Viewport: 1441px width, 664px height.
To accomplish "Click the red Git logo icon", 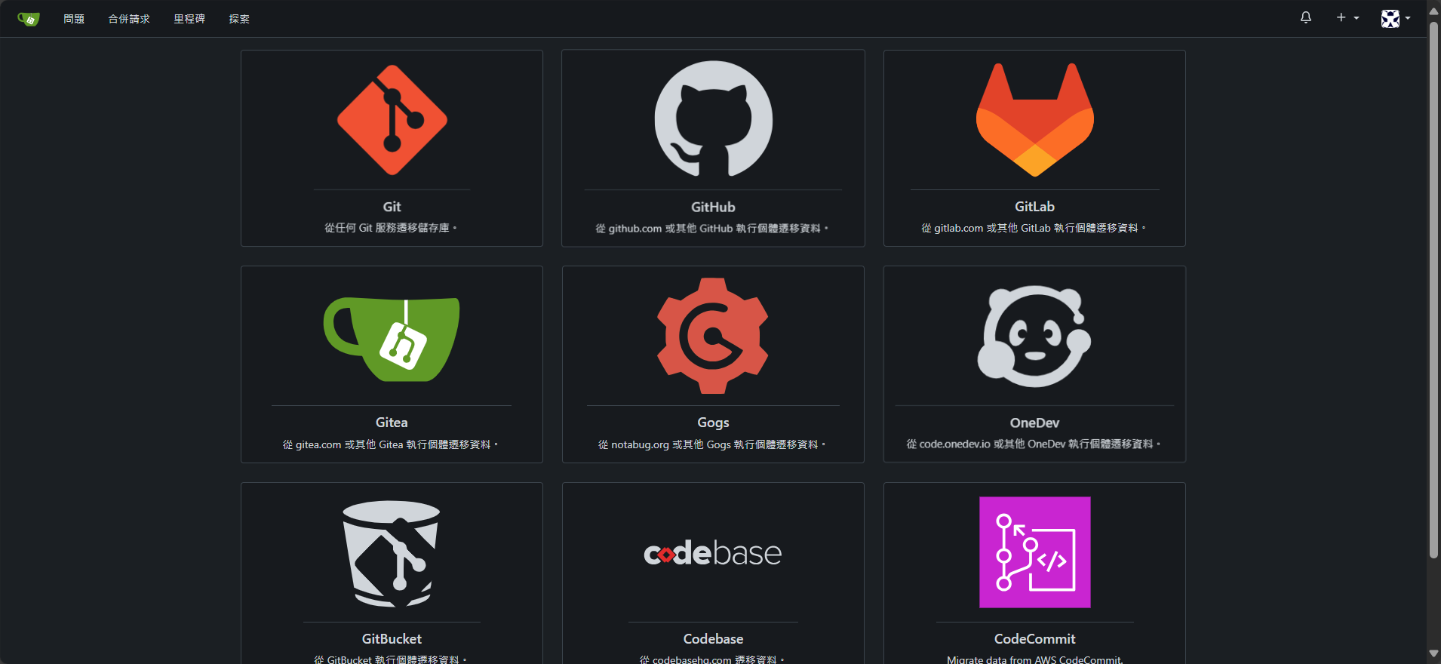I will click(x=392, y=120).
